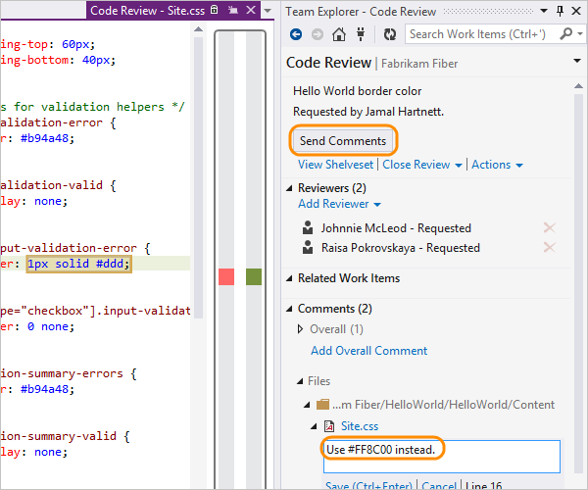Collapse the Site.css file node

pyautogui.click(x=314, y=426)
